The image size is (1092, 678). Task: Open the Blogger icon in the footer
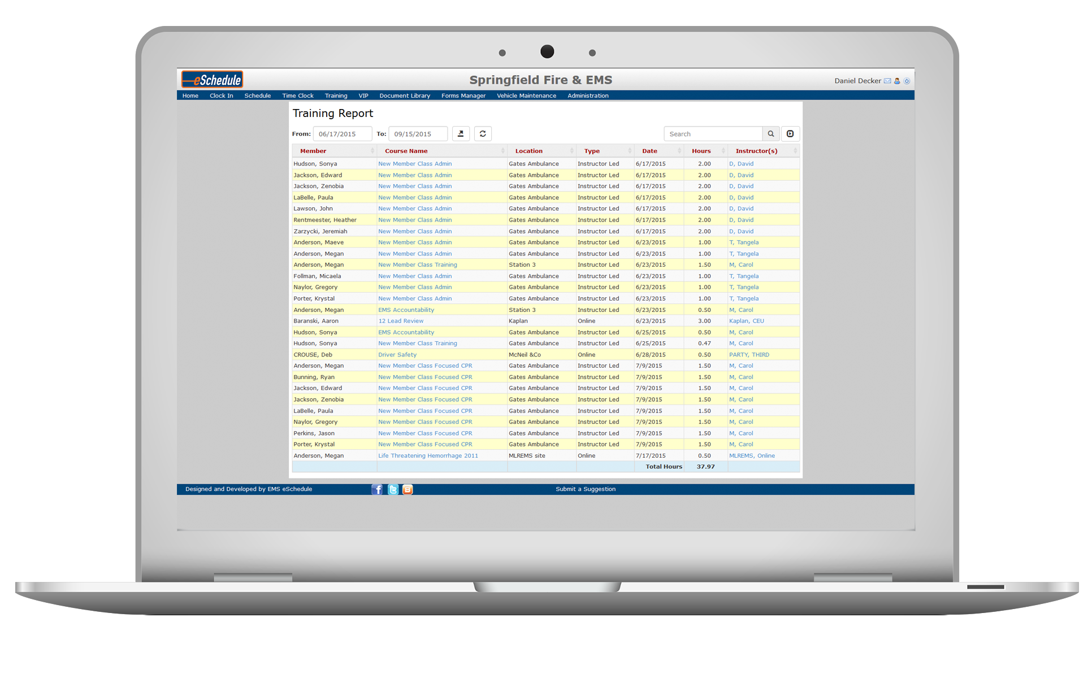coord(408,489)
